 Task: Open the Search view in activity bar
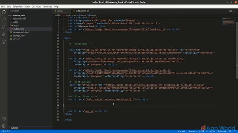pos(4,19)
